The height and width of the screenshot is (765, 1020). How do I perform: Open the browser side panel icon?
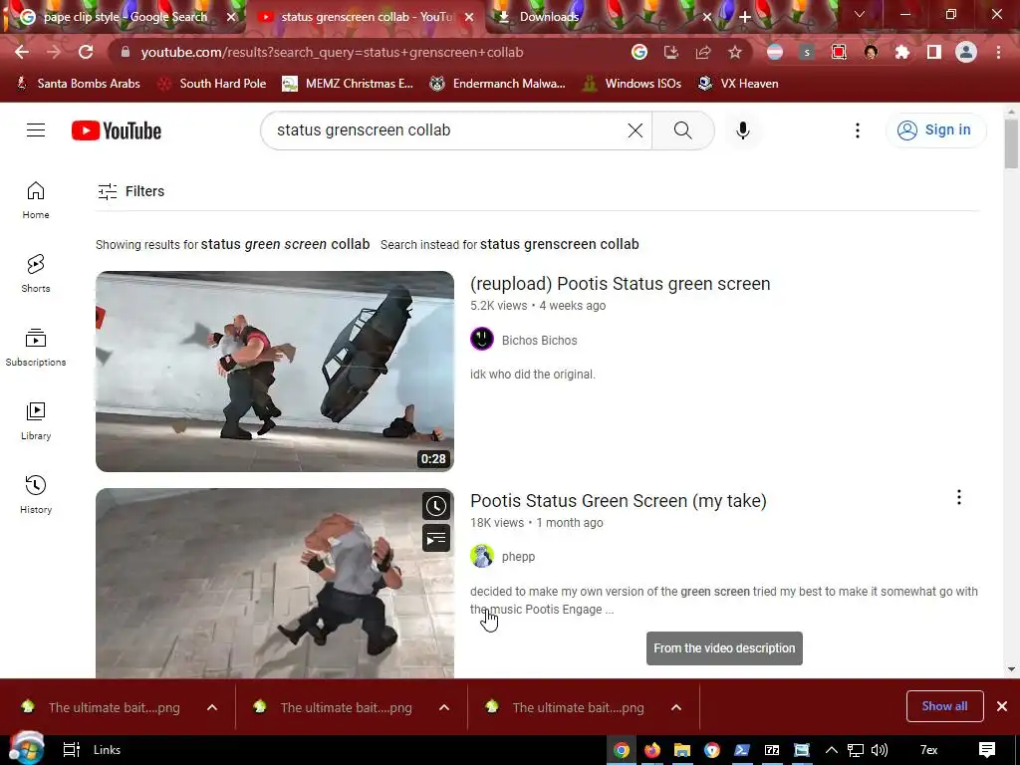pyautogui.click(x=933, y=52)
